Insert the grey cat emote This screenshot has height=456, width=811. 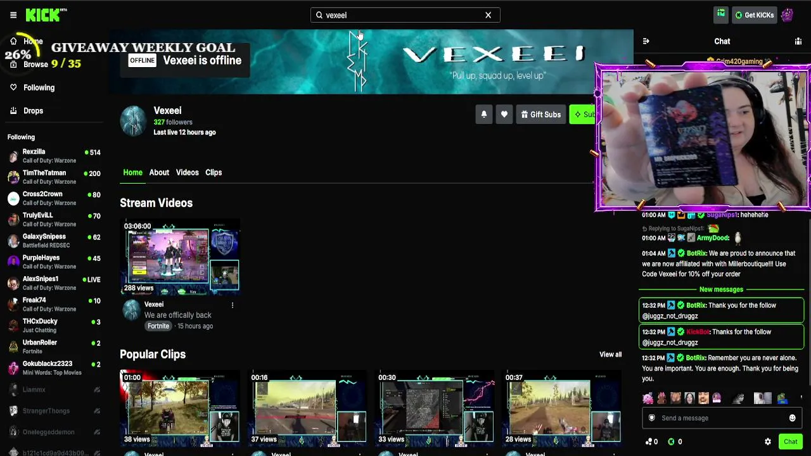point(739,398)
